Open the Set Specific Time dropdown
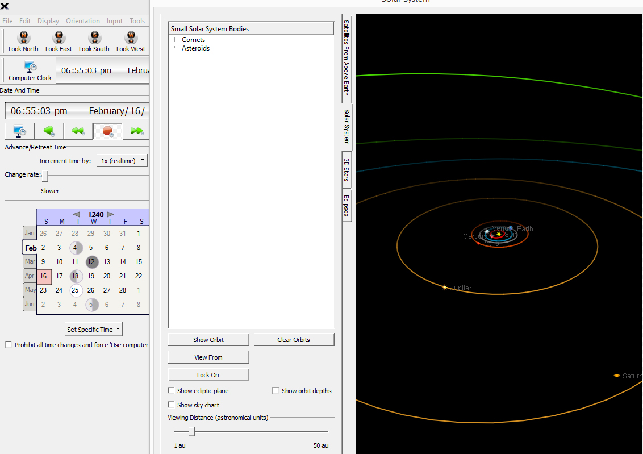Image resolution: width=643 pixels, height=454 pixels. pyautogui.click(x=94, y=330)
